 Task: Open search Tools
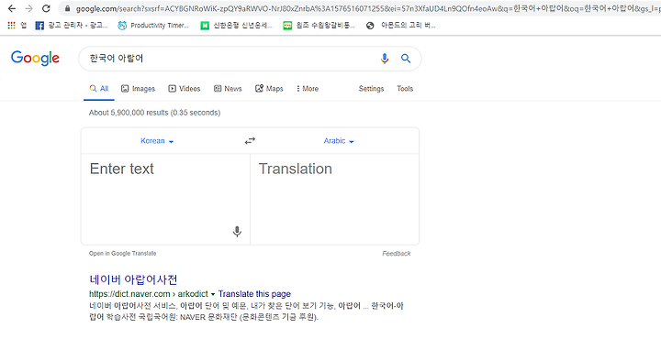405,89
